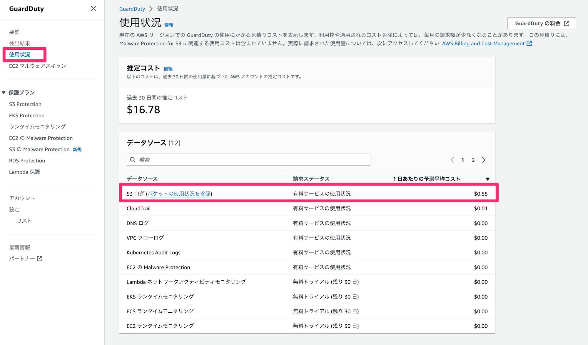The image size is (588, 345).
Task: Open RDS Protection plan
Action: pyautogui.click(x=27, y=161)
